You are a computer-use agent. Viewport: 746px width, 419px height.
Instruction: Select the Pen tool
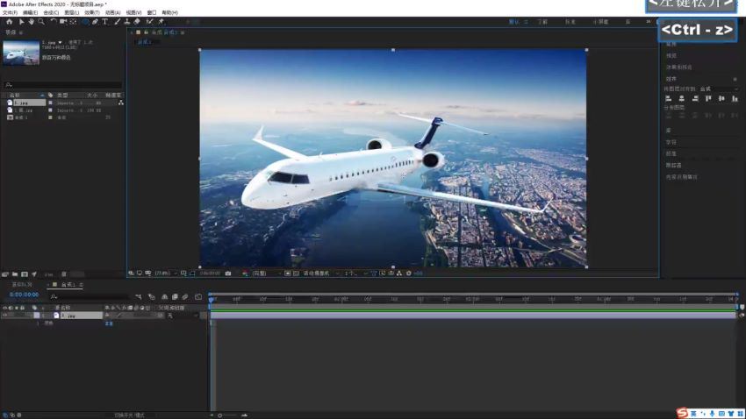pyautogui.click(x=95, y=22)
